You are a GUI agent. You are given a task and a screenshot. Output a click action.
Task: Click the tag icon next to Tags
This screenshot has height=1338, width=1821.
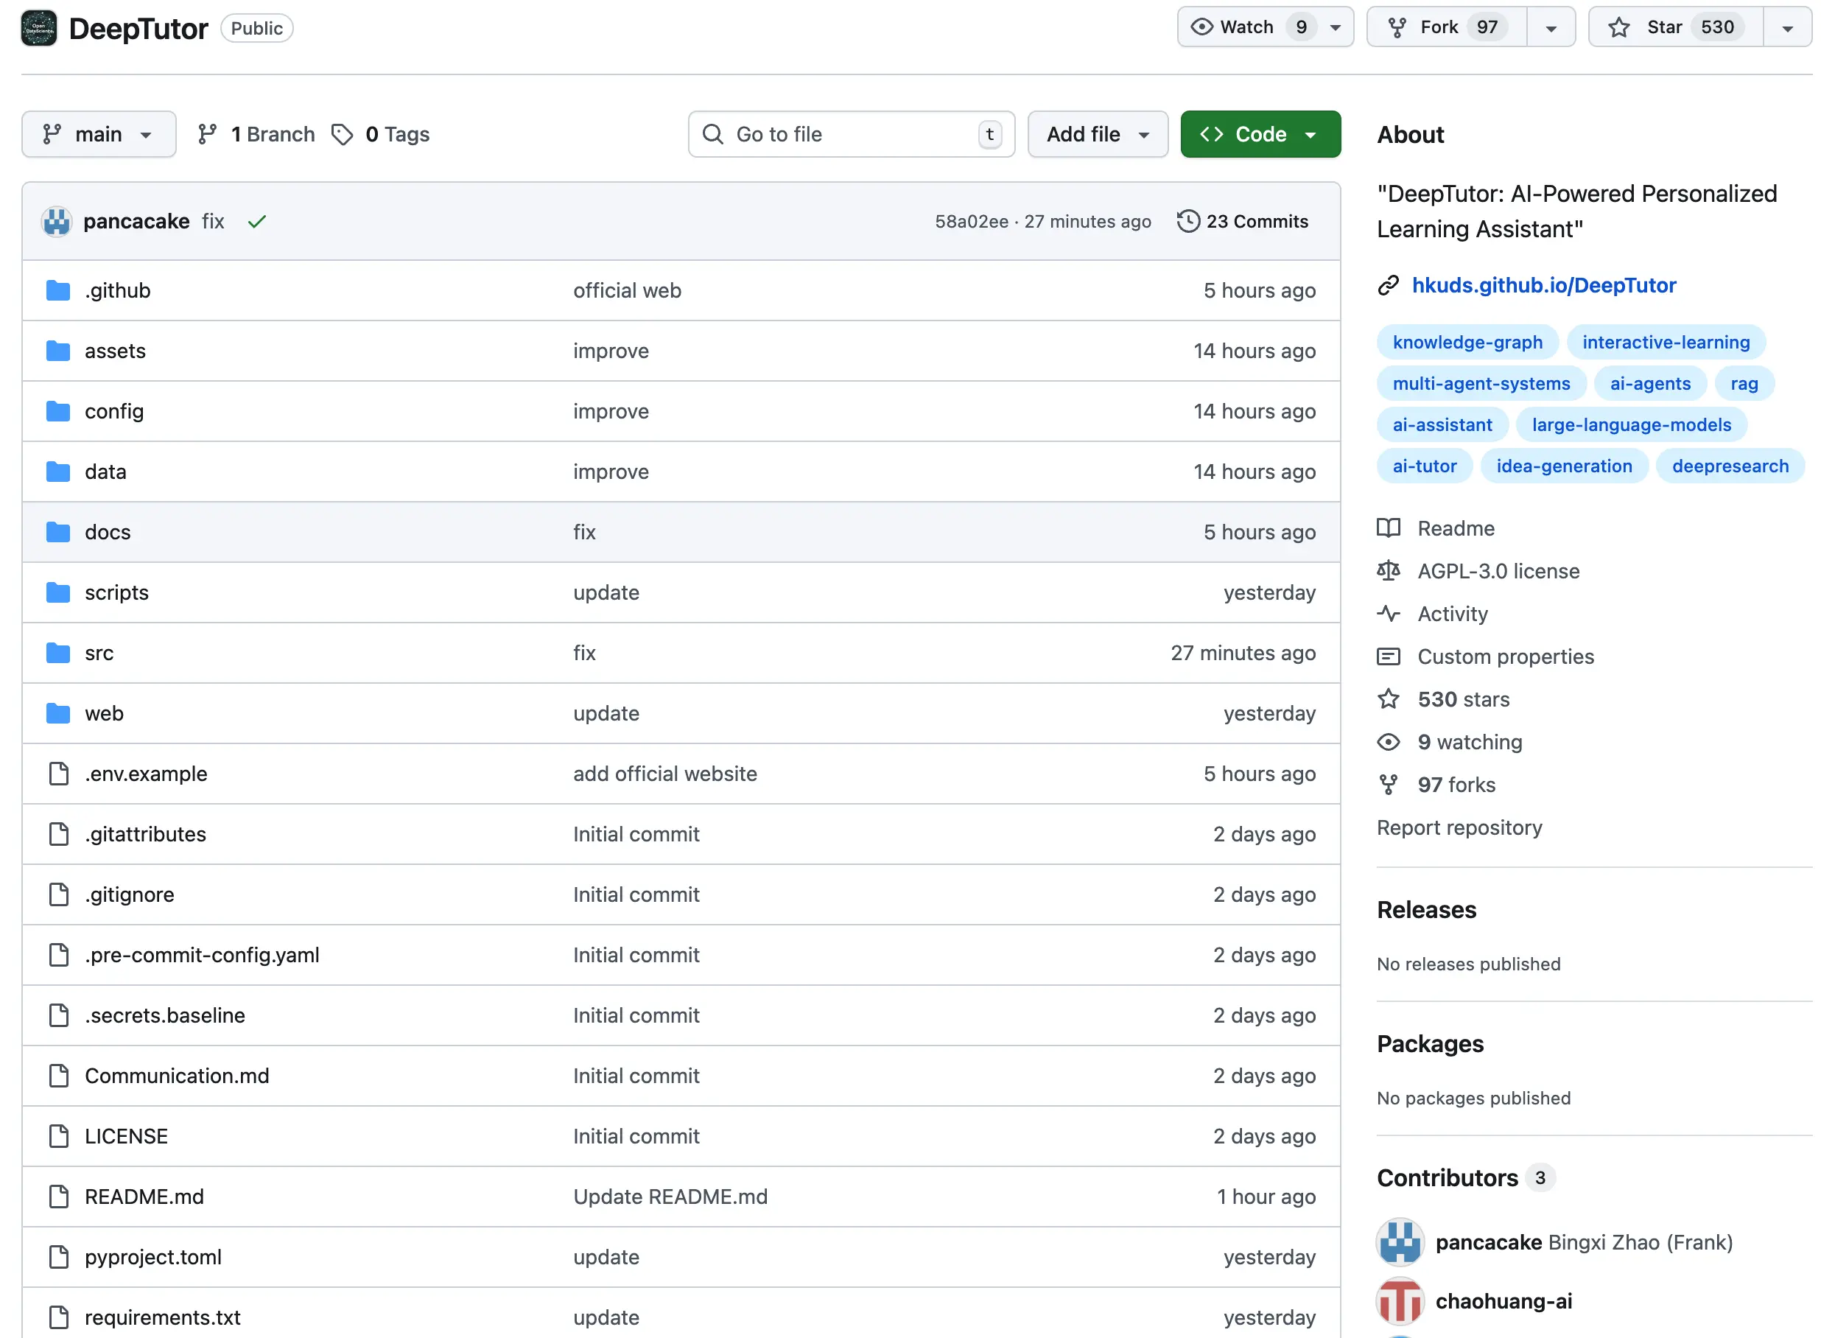tap(343, 134)
